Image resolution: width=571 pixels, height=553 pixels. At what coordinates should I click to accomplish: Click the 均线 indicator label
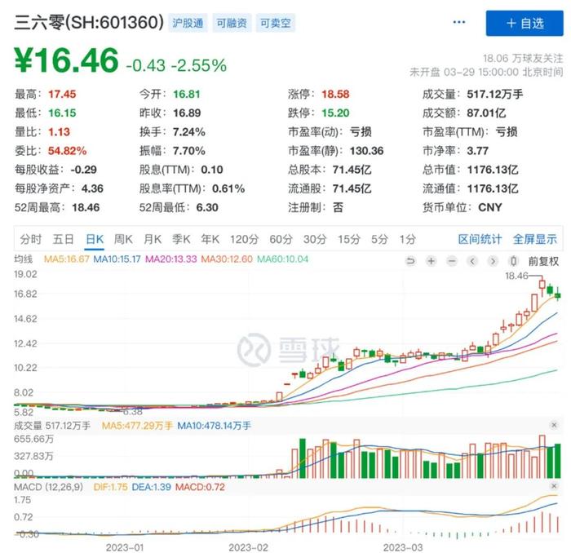(x=23, y=259)
